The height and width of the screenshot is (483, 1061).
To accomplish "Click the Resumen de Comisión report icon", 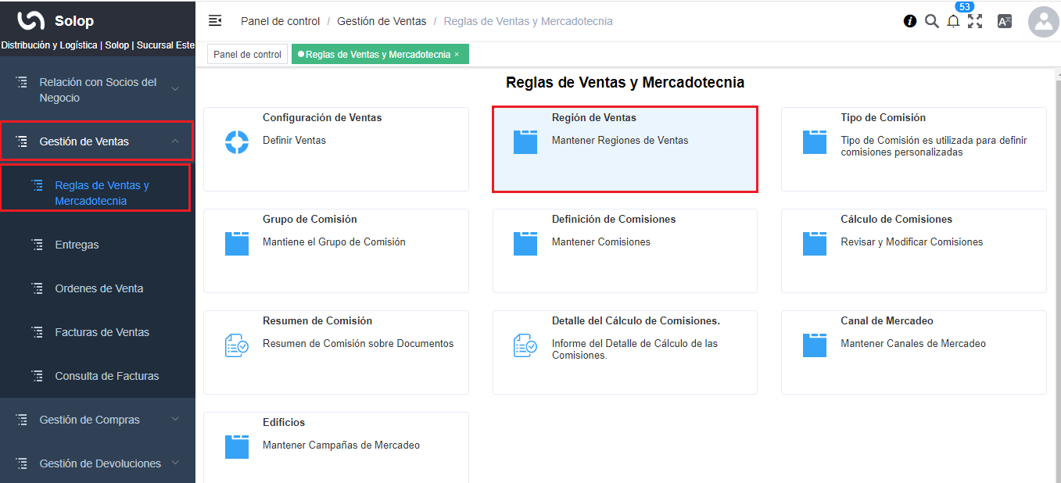I will pyautogui.click(x=236, y=345).
